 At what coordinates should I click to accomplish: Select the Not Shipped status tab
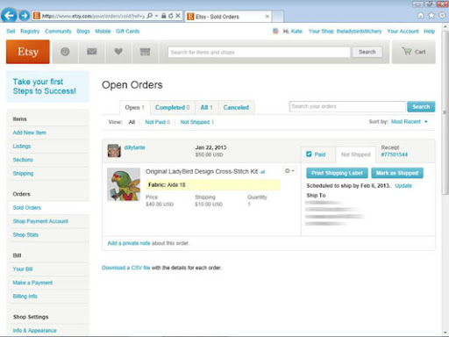pyautogui.click(x=356, y=154)
